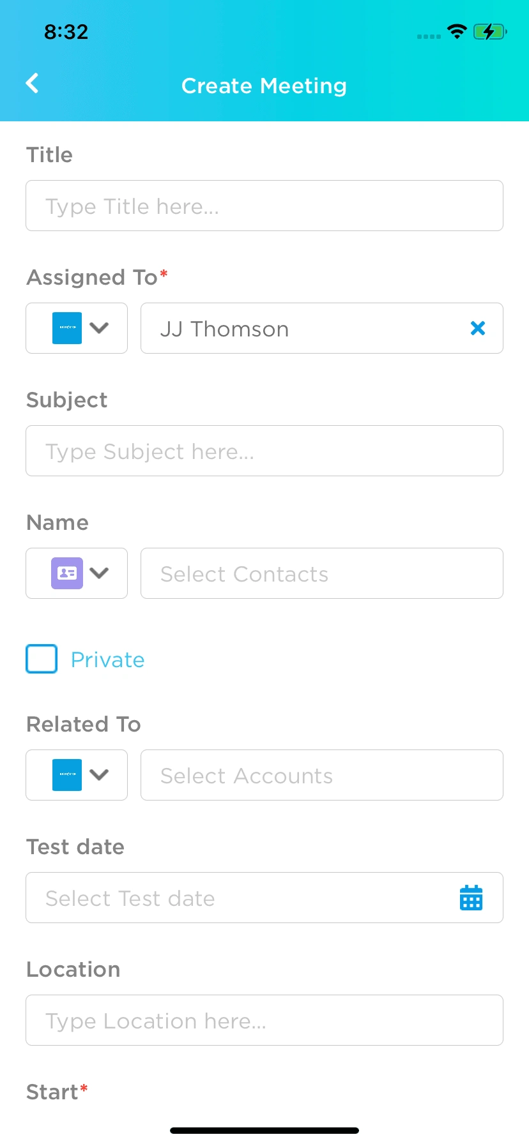This screenshot has width=529, height=1144.
Task: Tap the battery charging indicator
Action: [489, 31]
